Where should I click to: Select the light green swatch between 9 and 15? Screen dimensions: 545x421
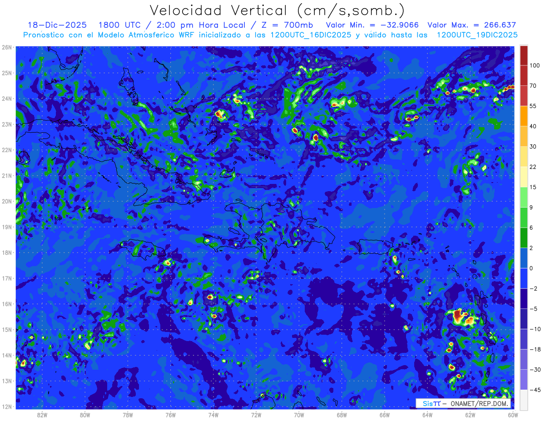(524, 197)
